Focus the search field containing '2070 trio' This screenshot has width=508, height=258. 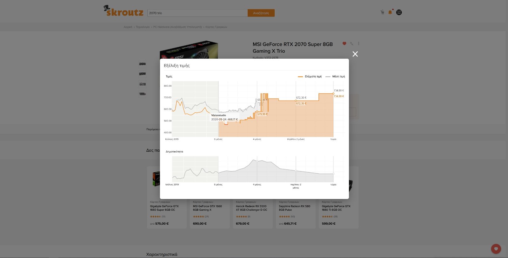(x=197, y=13)
